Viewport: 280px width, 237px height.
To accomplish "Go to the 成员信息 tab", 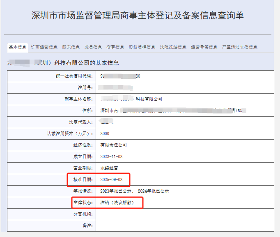I will [93, 47].
